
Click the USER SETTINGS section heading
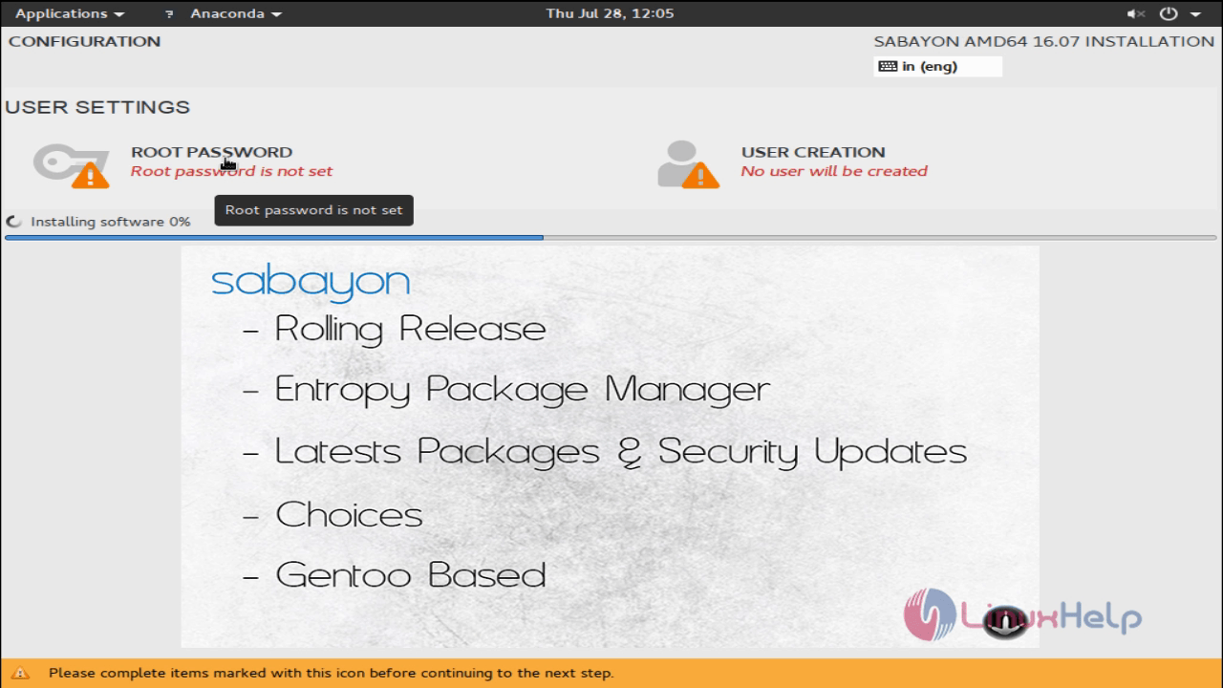(x=97, y=107)
